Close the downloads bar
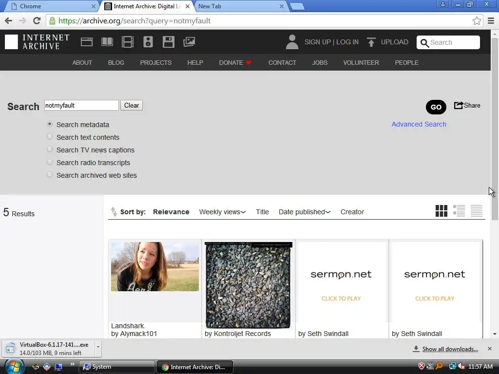Viewport: 499px width, 374px height. (489, 349)
